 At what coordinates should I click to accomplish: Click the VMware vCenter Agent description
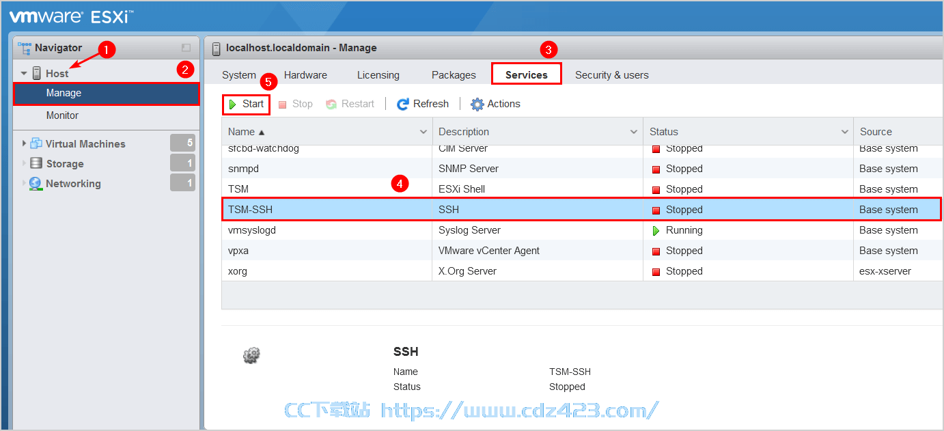coord(489,251)
